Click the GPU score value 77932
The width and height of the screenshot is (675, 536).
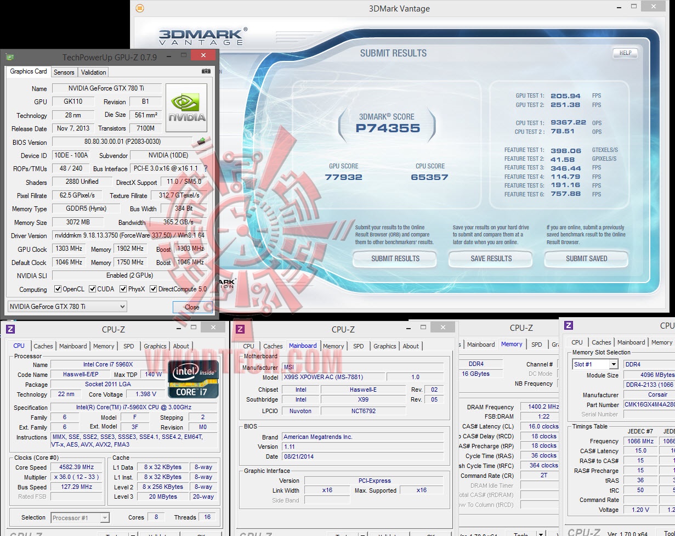tap(343, 177)
